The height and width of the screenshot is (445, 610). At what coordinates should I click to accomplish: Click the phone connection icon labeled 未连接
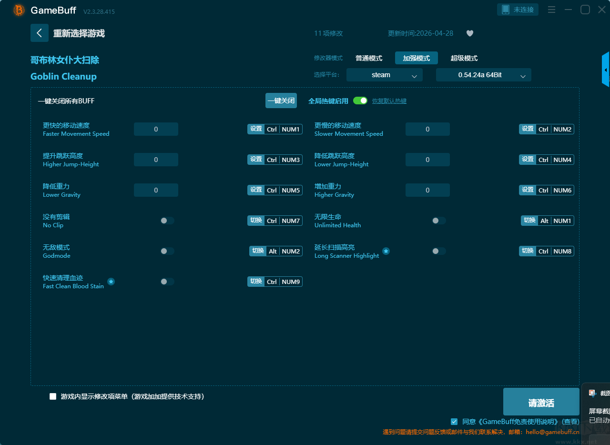(518, 10)
